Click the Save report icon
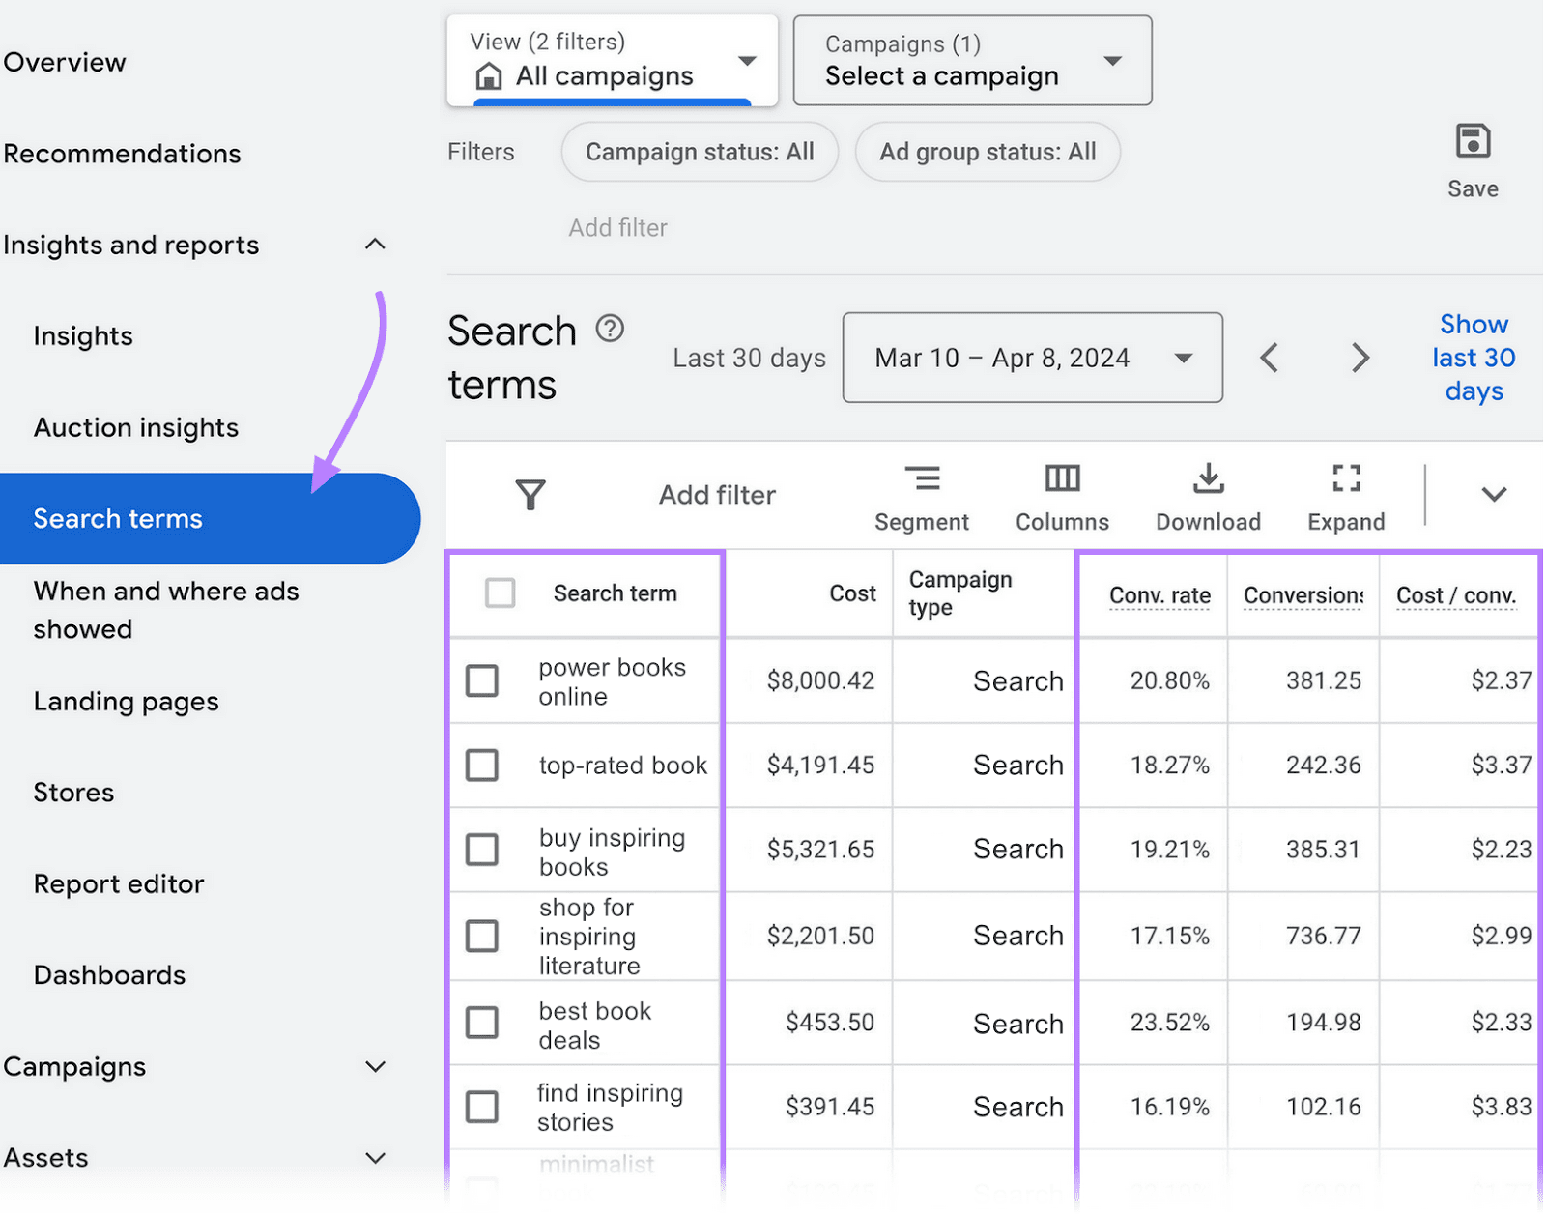Image resolution: width=1546 pixels, height=1214 pixels. pos(1472,143)
